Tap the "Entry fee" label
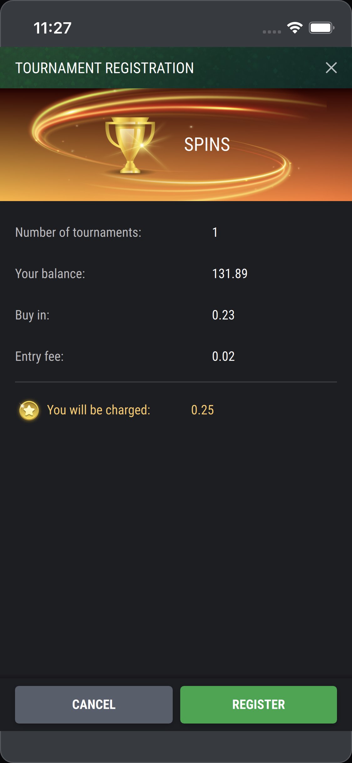This screenshot has width=352, height=763. click(39, 356)
